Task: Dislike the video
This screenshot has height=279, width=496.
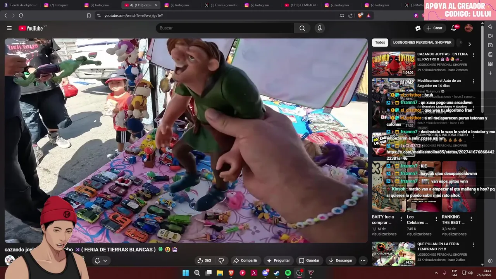Action: (221, 261)
